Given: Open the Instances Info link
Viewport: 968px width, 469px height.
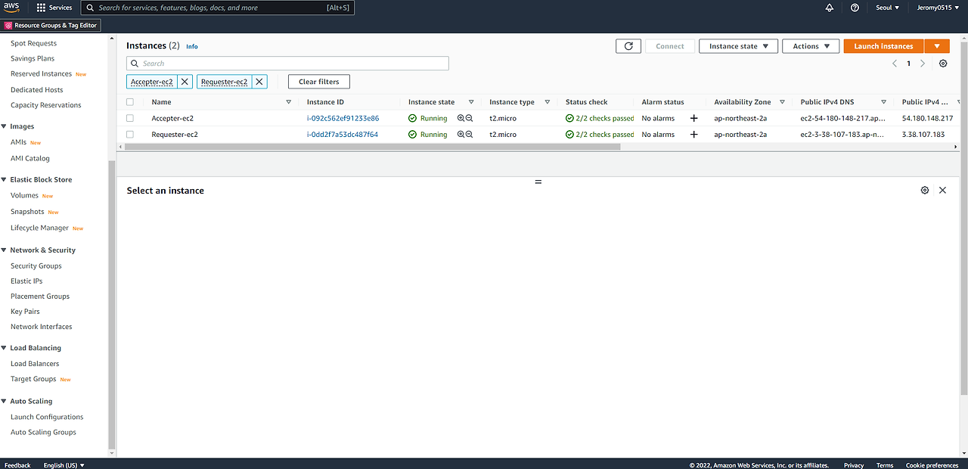Looking at the screenshot, I should point(192,47).
